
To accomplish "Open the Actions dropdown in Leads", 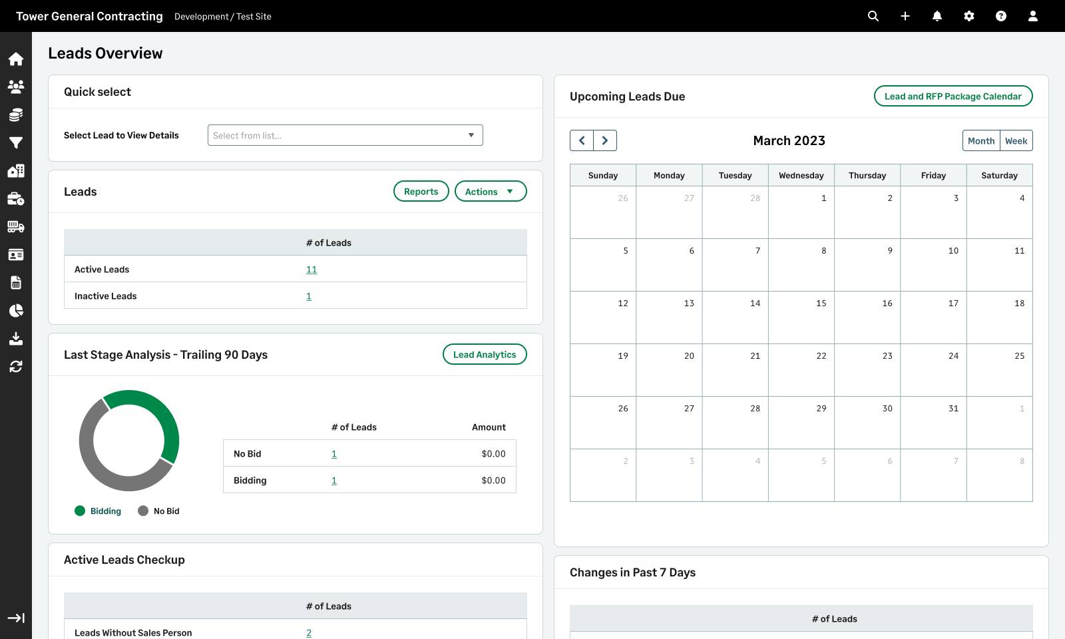I will [x=490, y=192].
